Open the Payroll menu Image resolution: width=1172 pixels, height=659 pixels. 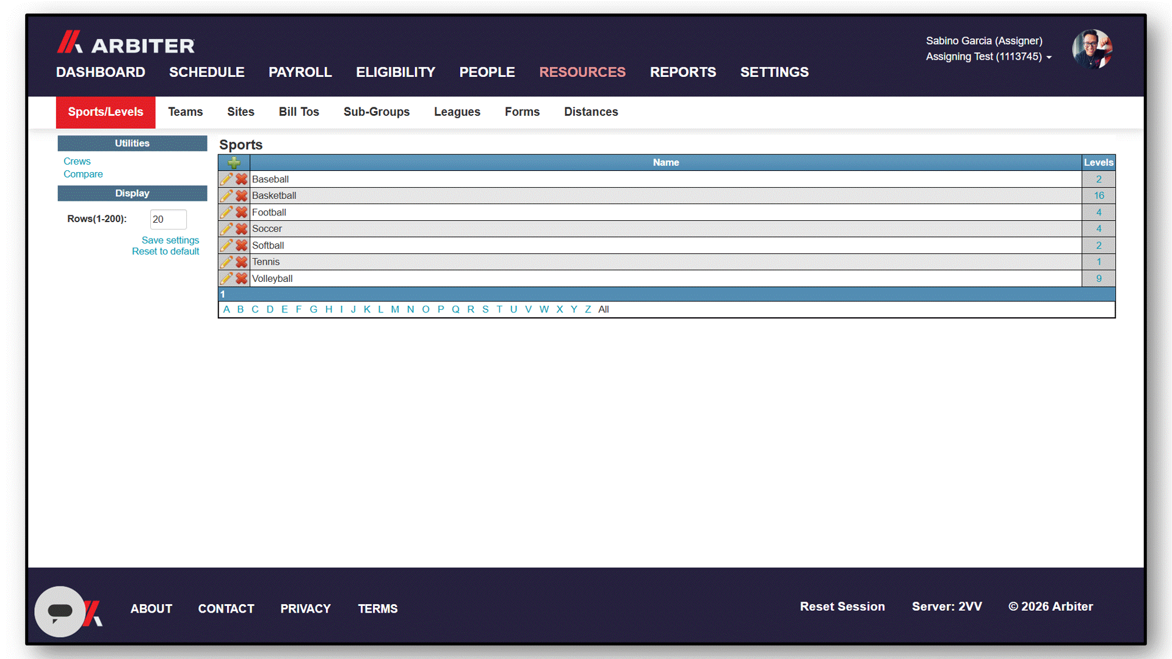pos(300,72)
